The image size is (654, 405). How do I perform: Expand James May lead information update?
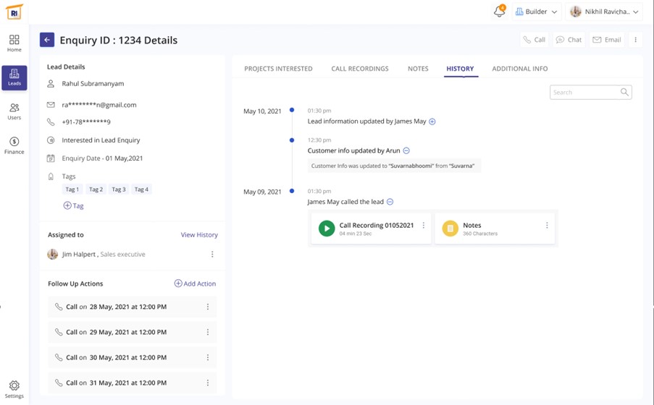[432, 121]
